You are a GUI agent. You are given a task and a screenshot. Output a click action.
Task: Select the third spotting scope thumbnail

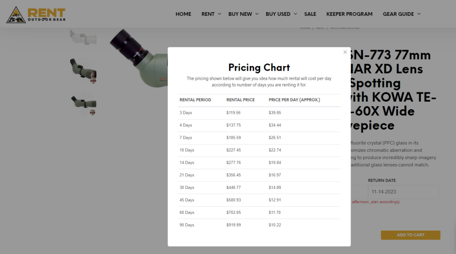point(84,105)
